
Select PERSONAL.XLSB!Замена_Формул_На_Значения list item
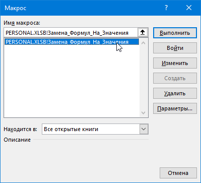click(x=72, y=42)
